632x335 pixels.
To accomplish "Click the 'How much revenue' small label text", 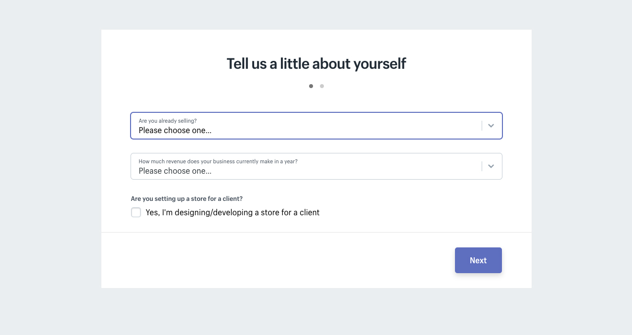I will coord(218,161).
